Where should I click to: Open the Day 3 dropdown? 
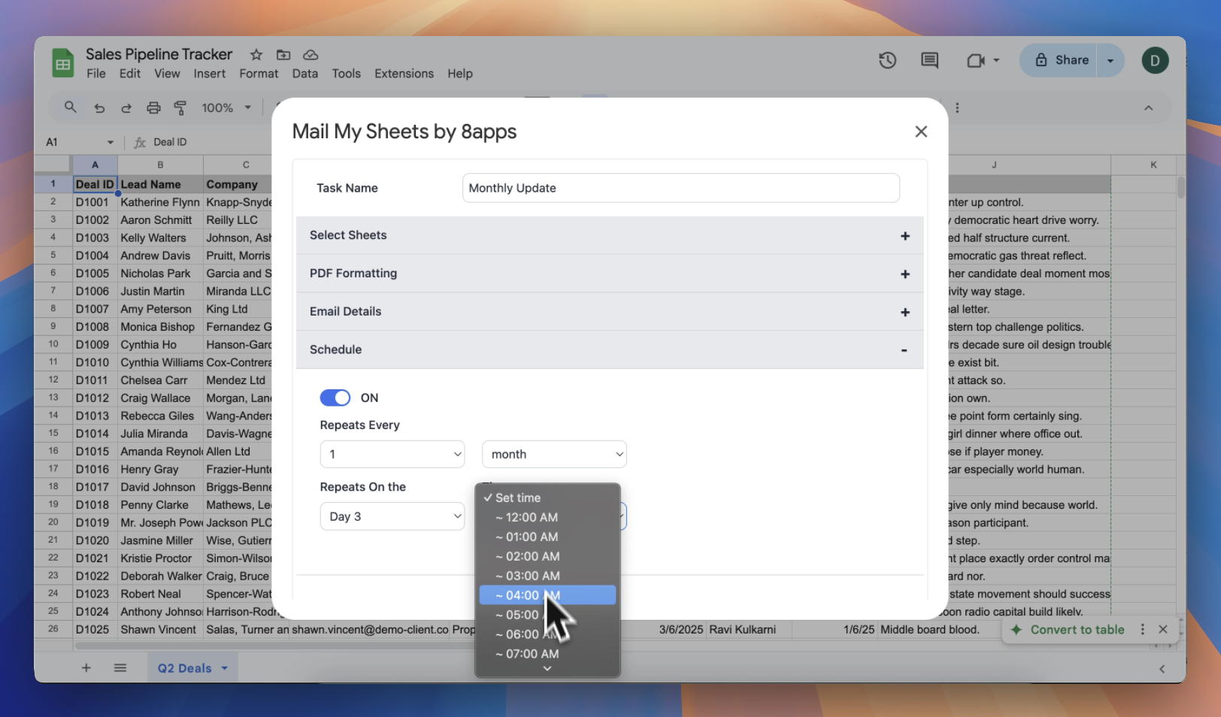tap(392, 516)
